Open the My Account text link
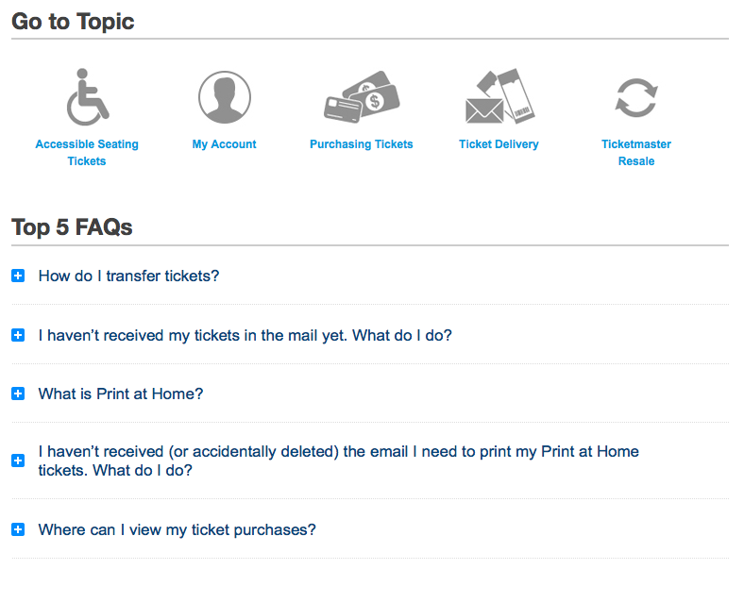Image resolution: width=744 pixels, height=603 pixels. pos(225,144)
